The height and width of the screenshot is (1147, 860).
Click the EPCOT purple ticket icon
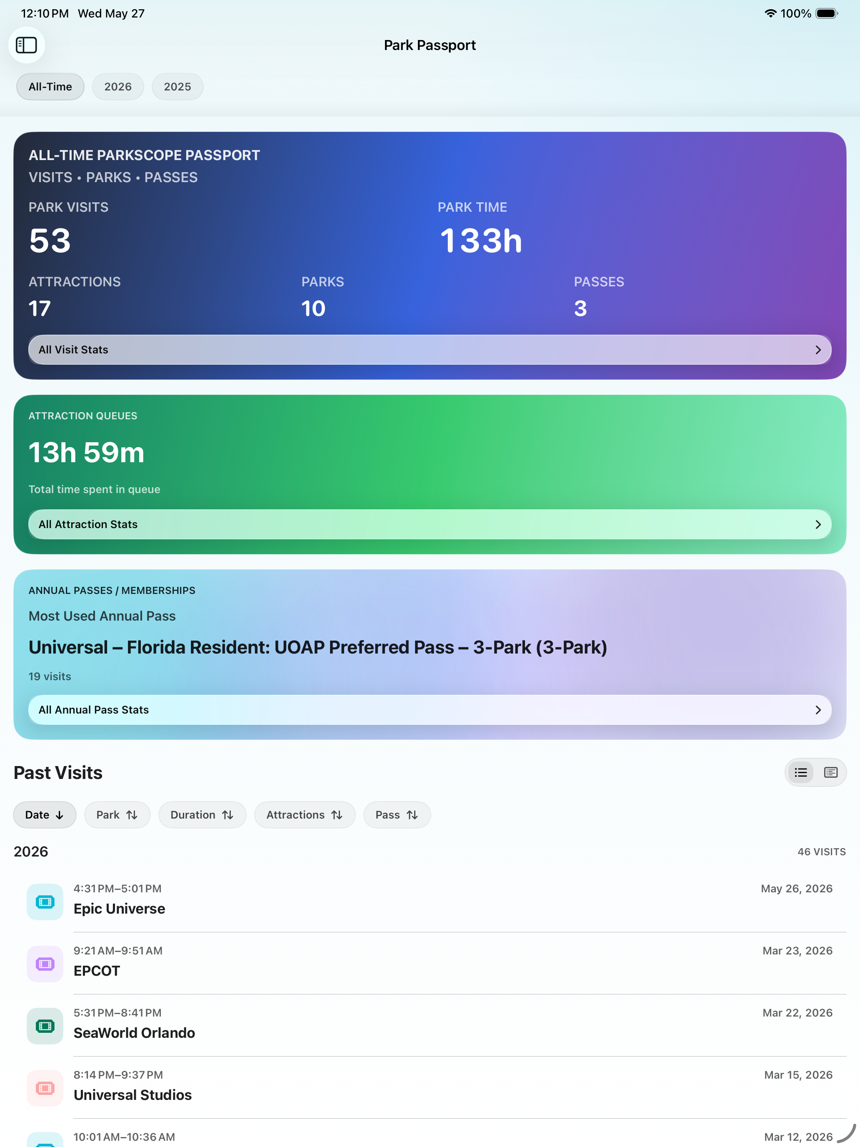(x=45, y=964)
